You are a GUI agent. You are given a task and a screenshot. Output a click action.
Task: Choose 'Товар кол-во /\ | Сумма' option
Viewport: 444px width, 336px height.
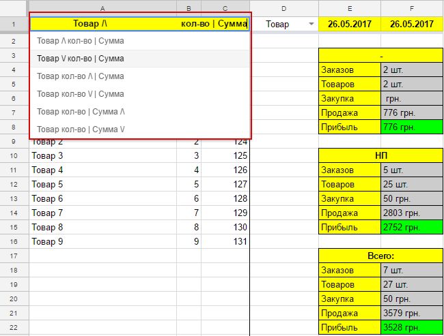point(141,76)
